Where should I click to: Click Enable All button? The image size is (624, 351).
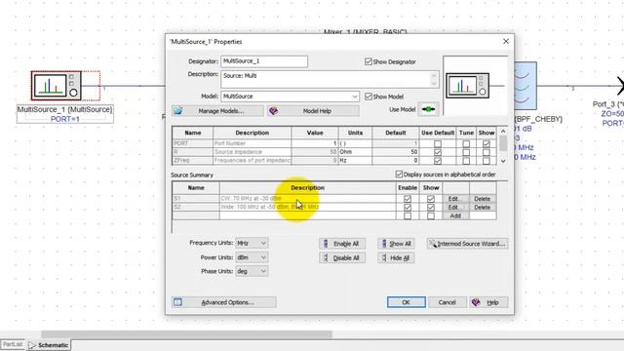(342, 244)
